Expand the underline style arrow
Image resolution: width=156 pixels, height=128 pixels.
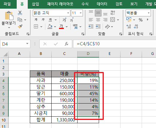(x=56, y=20)
